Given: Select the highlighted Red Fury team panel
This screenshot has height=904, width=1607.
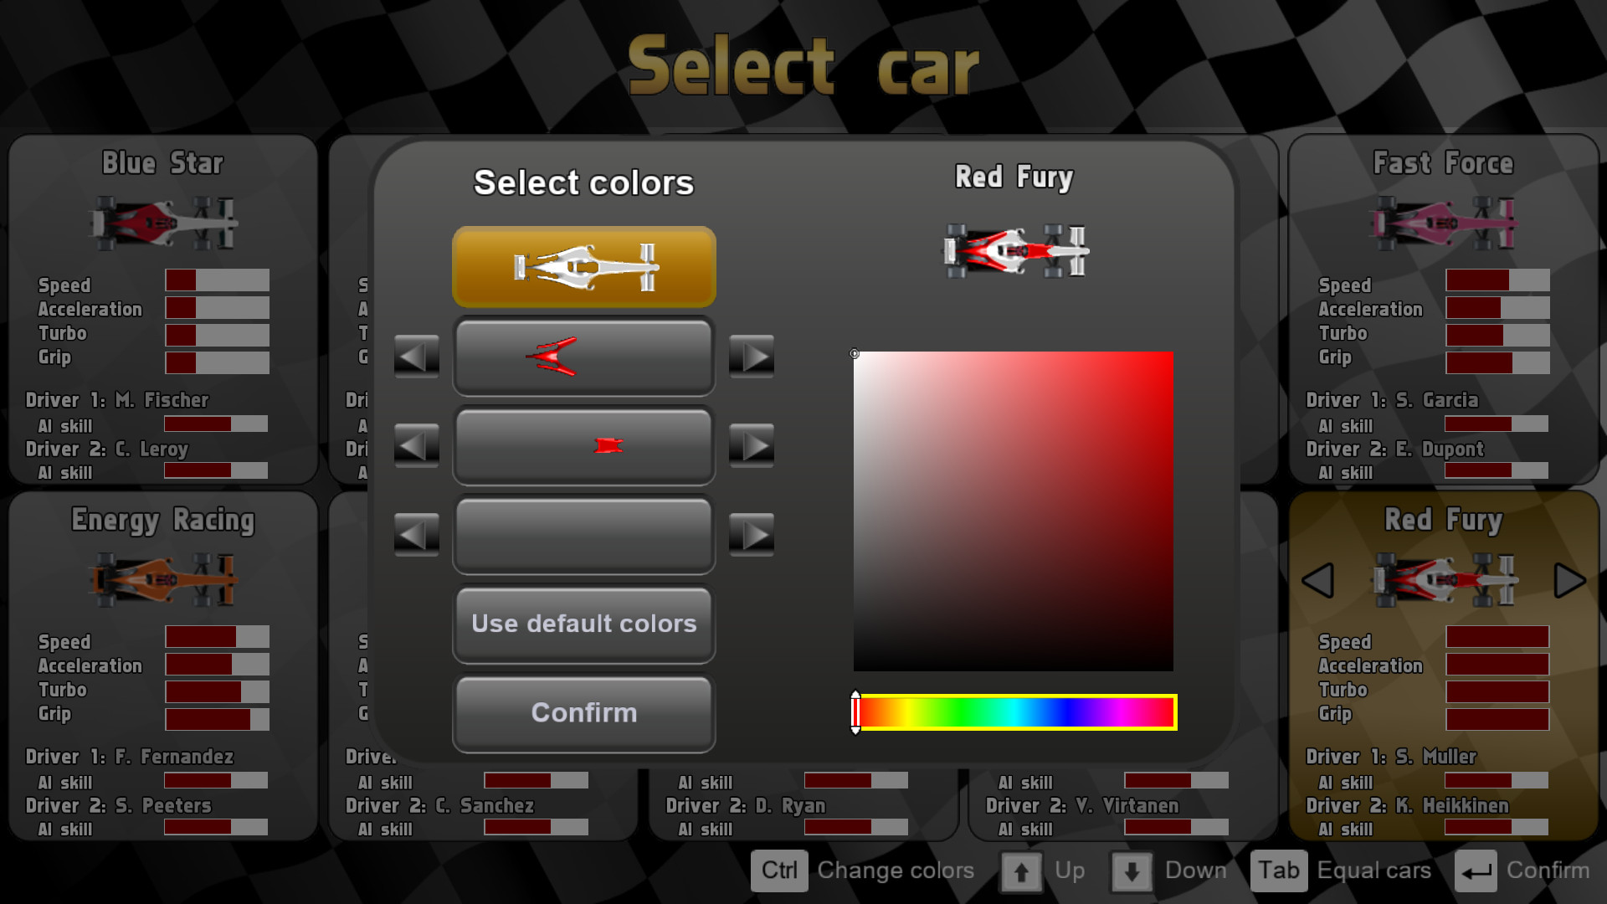Looking at the screenshot, I should (x=1444, y=520).
